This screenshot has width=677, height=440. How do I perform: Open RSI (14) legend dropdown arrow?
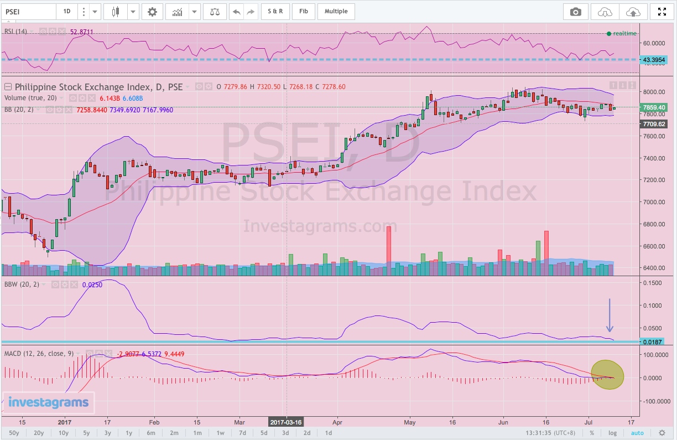click(32, 32)
